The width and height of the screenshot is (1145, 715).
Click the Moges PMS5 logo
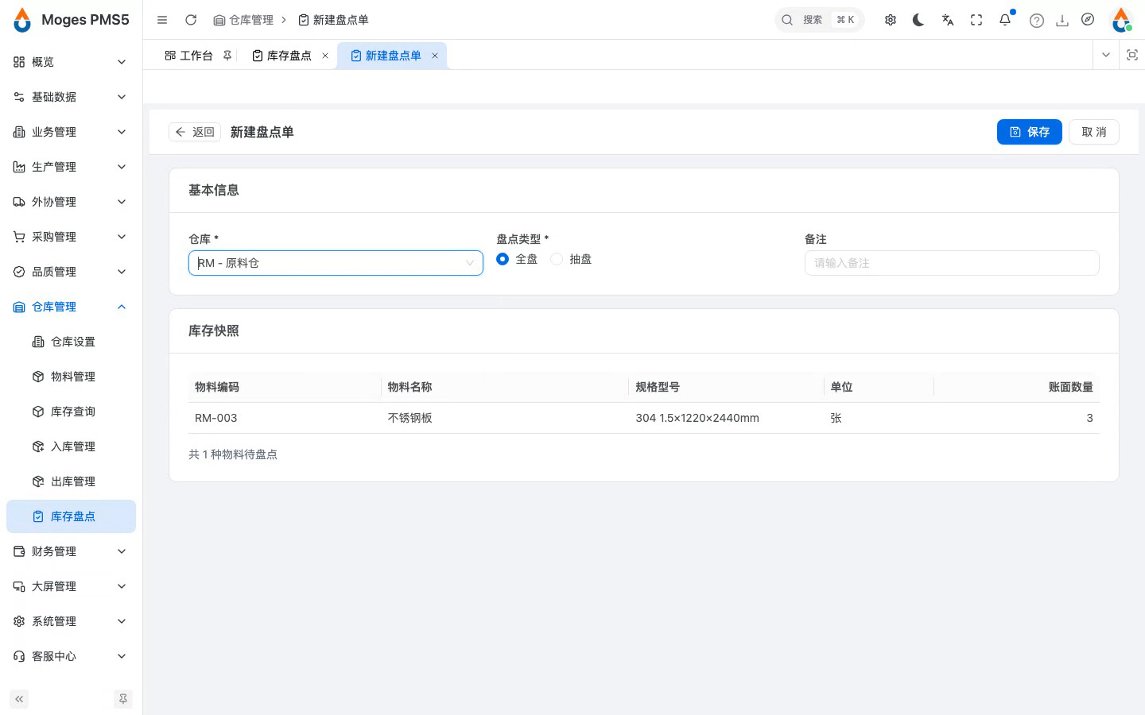(72, 20)
